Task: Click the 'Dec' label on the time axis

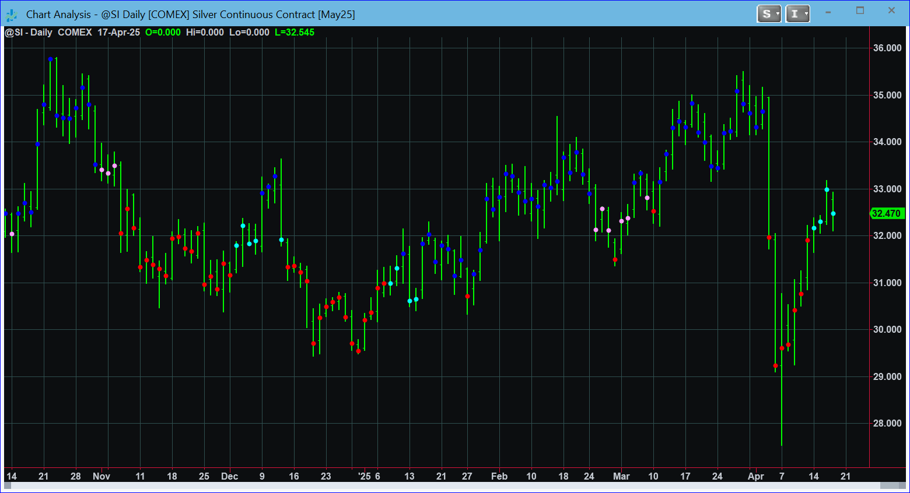Action: 230,476
